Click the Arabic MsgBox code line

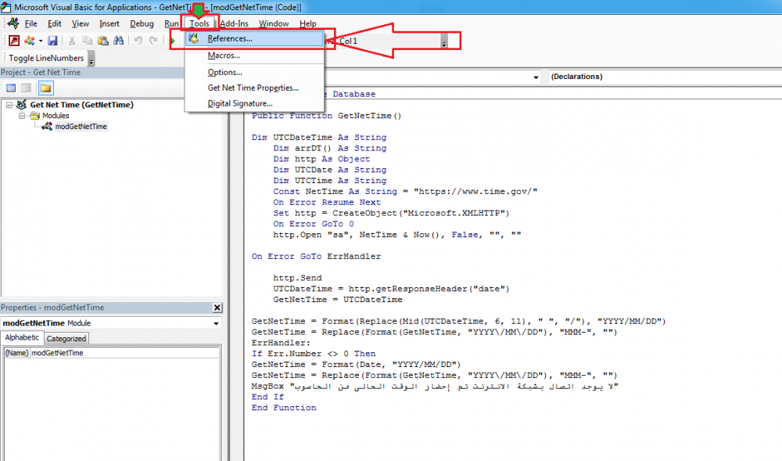tap(435, 386)
